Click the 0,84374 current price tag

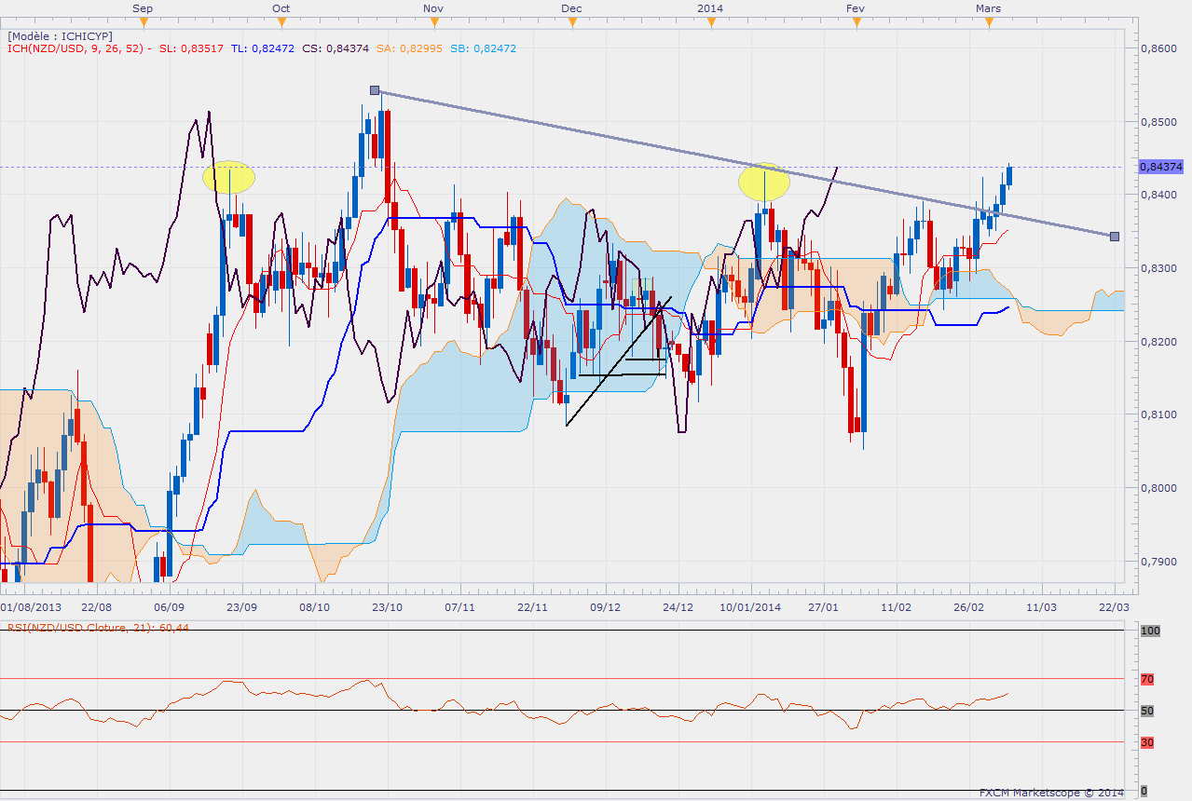1161,167
